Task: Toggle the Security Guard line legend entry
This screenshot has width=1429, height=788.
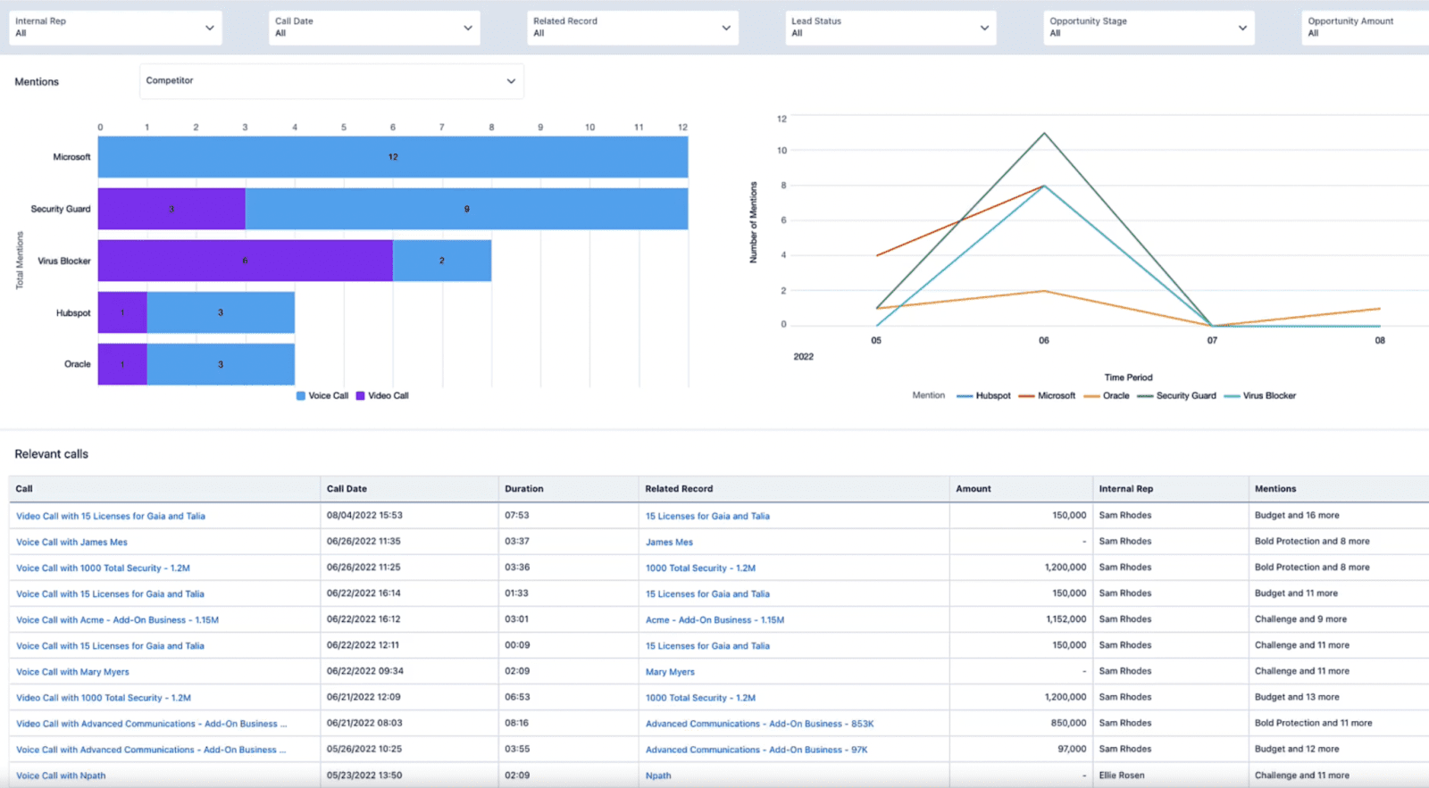Action: (x=1176, y=395)
